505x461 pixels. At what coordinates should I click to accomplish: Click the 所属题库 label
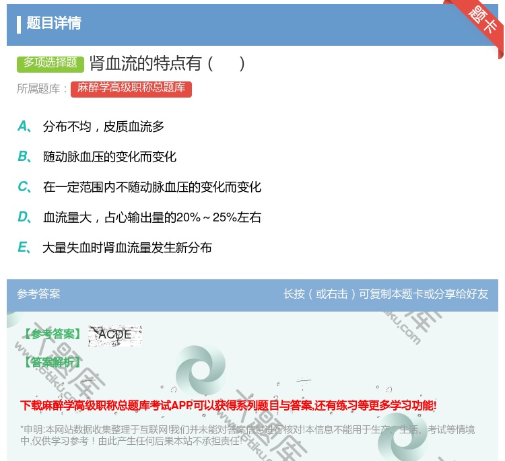(x=42, y=89)
